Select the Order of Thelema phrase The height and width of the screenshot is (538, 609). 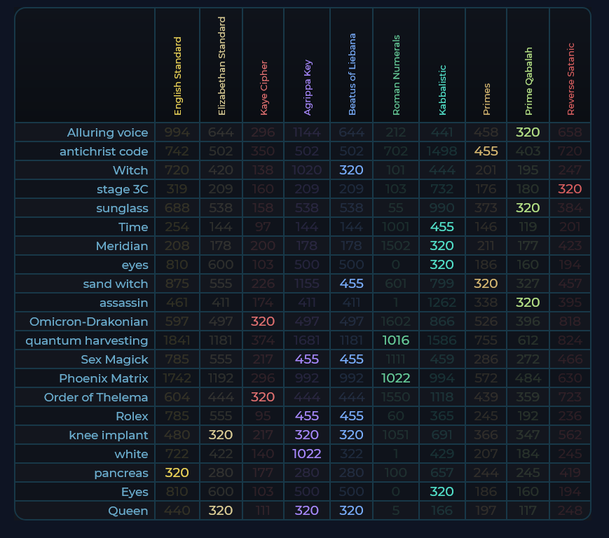(x=96, y=397)
